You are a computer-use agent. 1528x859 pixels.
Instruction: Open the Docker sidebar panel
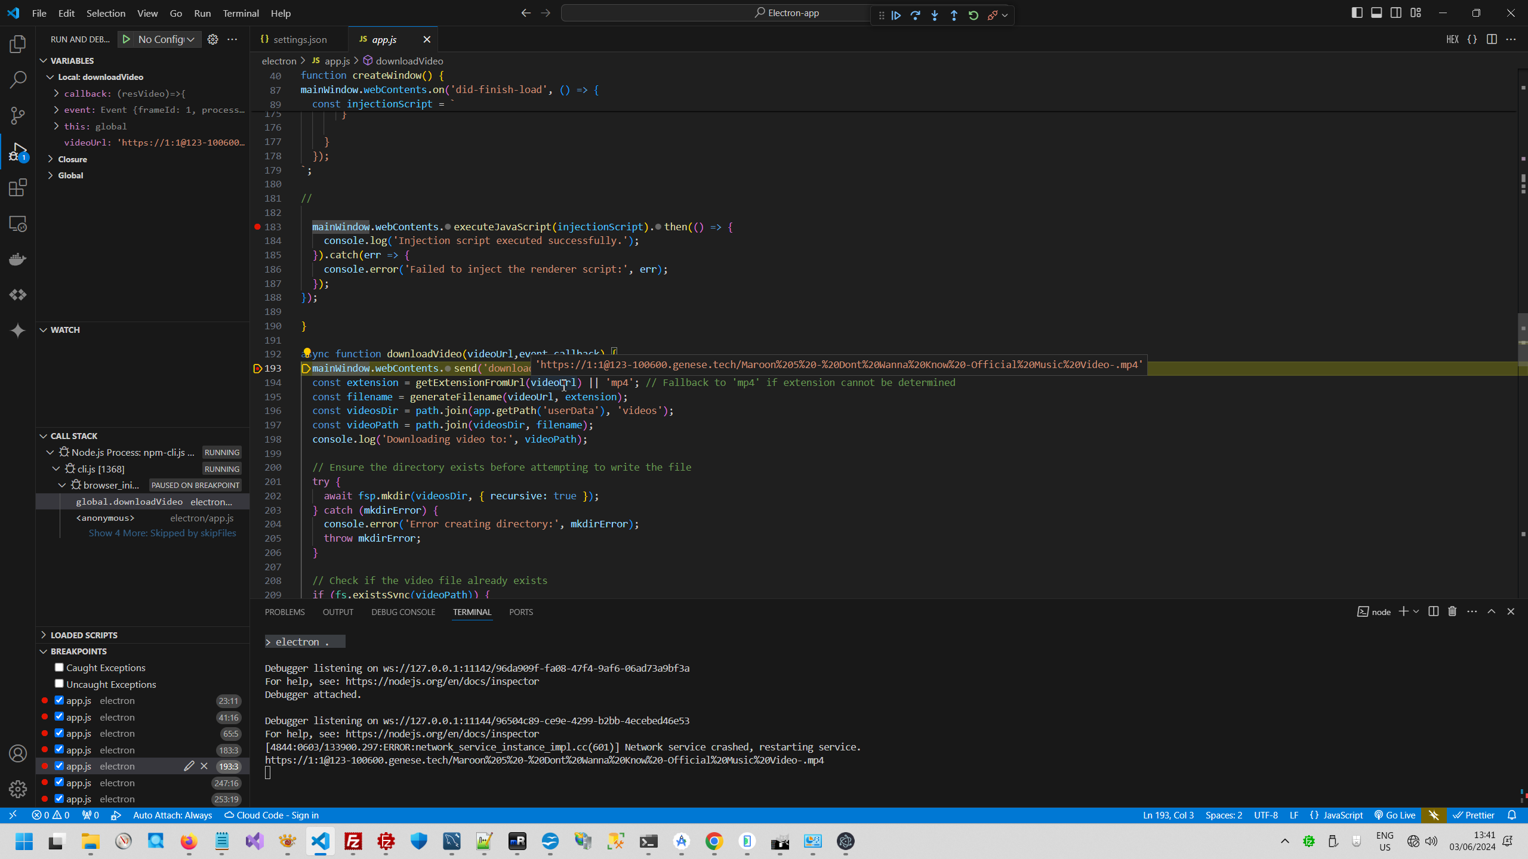pyautogui.click(x=18, y=259)
